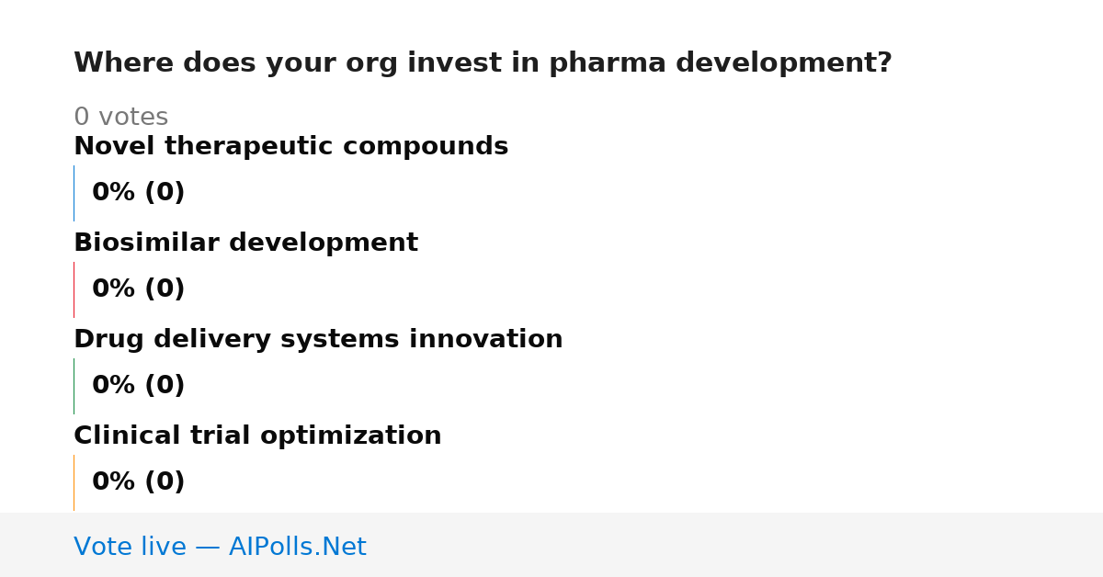Click the poll question heading text
Screen dimensions: 1103x577
[483, 63]
